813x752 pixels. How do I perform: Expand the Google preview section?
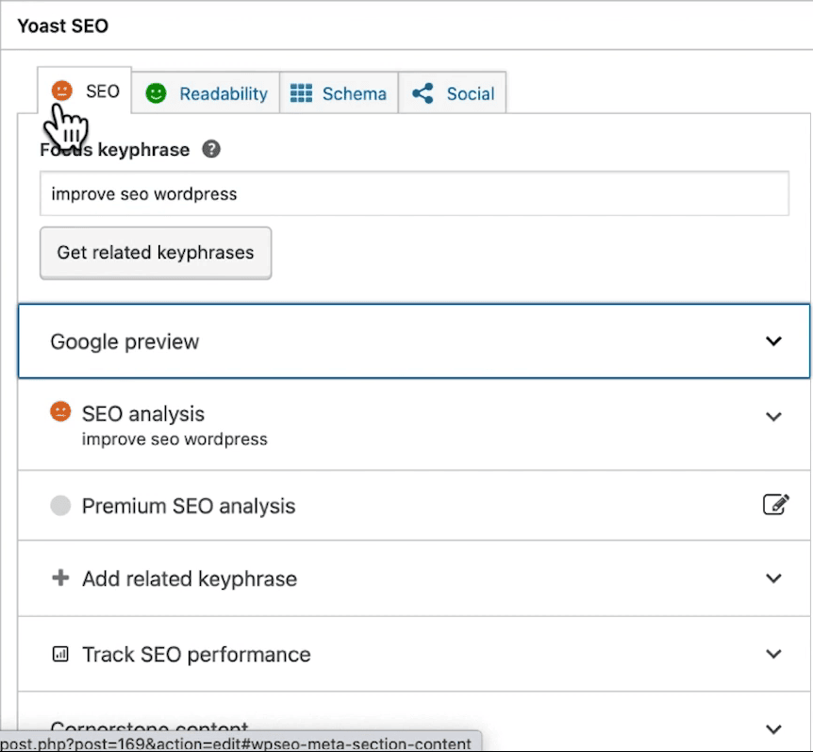point(414,342)
